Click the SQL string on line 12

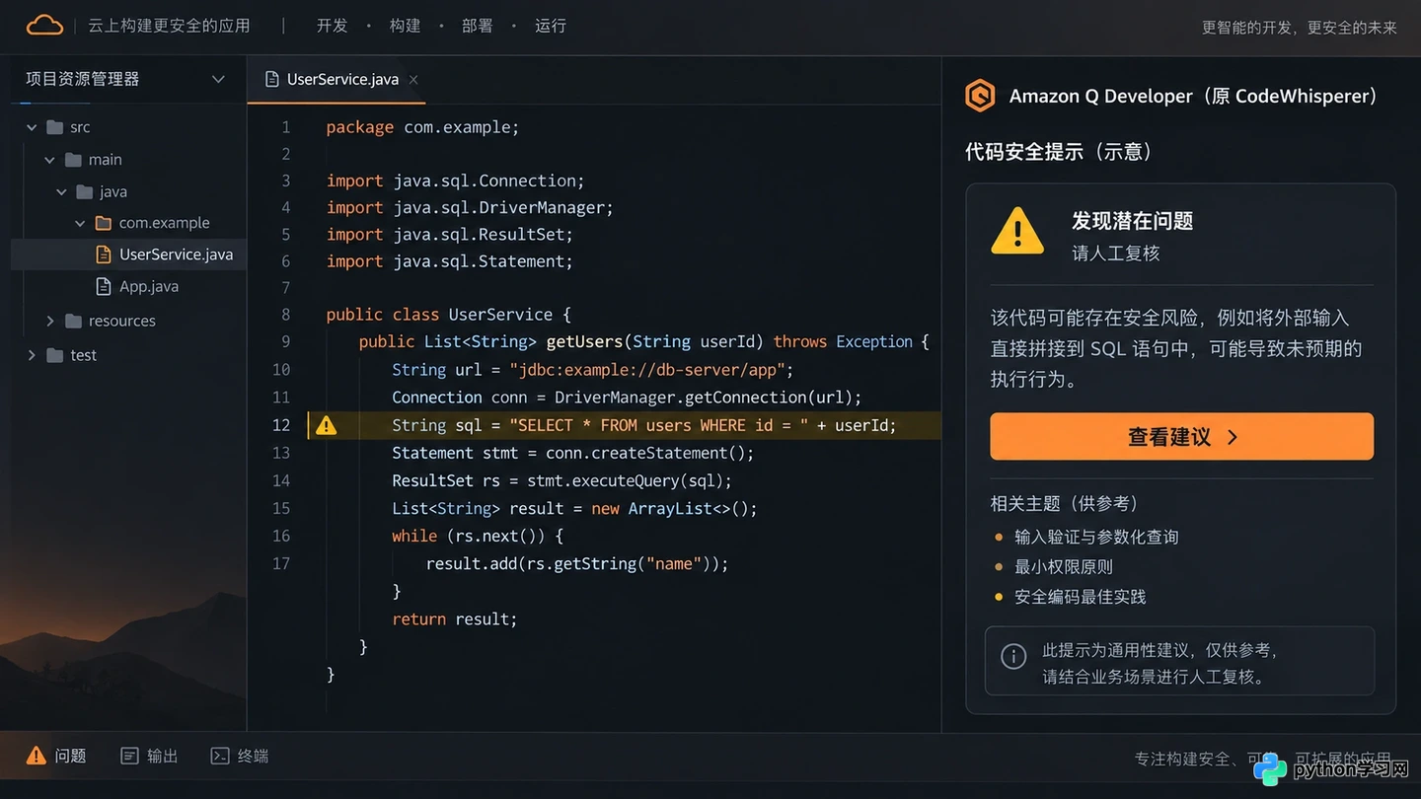pyautogui.click(x=659, y=425)
